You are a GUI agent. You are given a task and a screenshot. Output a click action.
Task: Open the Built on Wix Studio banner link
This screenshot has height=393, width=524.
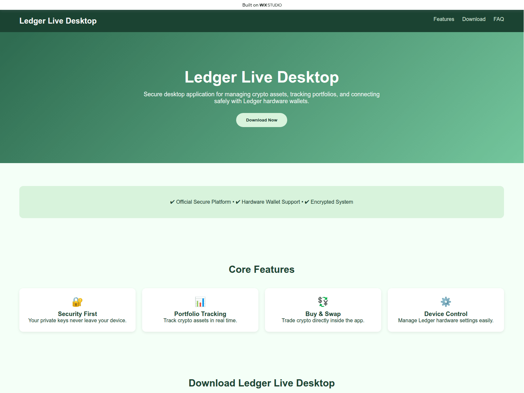(262, 5)
